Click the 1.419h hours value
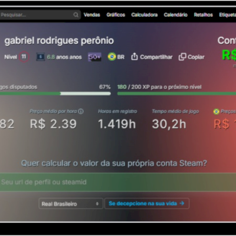Image resolution: width=236 pixels, height=236 pixels. (117, 124)
